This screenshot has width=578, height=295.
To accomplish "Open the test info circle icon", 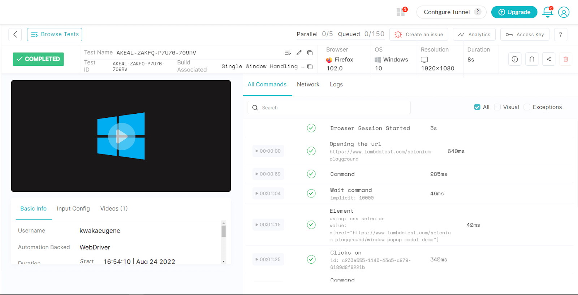I will point(515,59).
